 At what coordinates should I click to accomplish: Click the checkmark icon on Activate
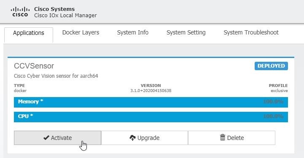pos(46,137)
